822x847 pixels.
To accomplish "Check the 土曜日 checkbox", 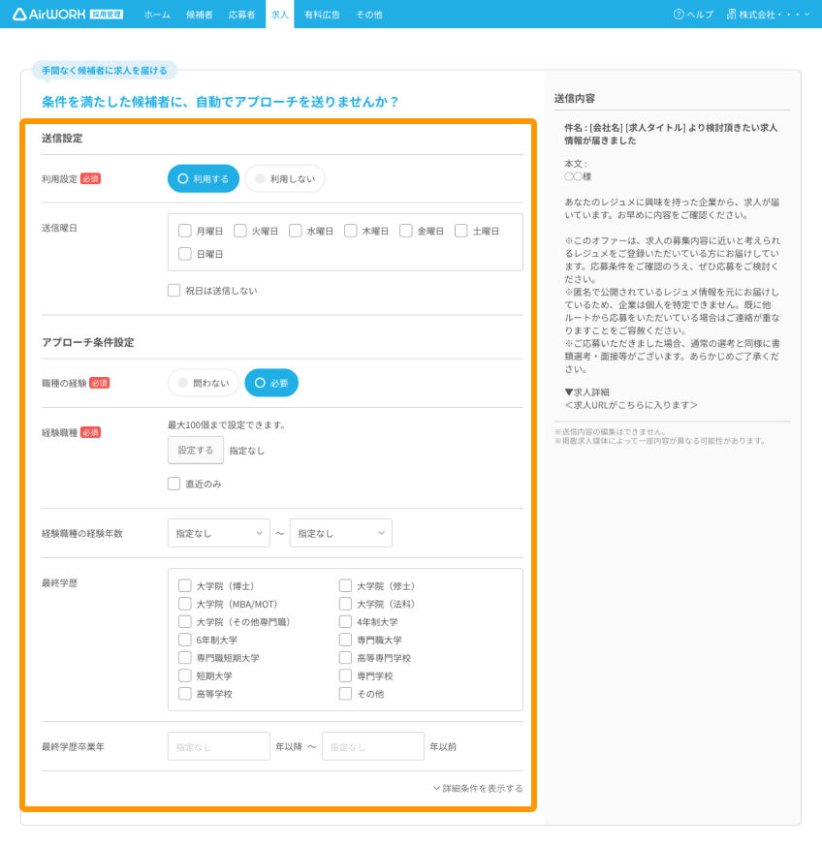I will coord(461,231).
